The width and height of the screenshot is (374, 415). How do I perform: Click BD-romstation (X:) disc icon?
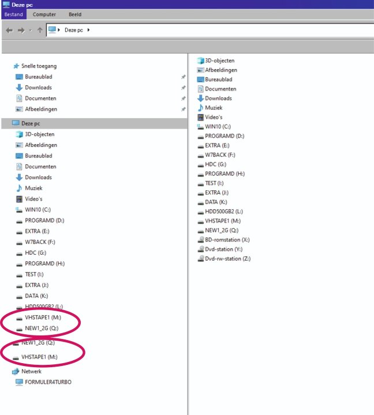(201, 240)
